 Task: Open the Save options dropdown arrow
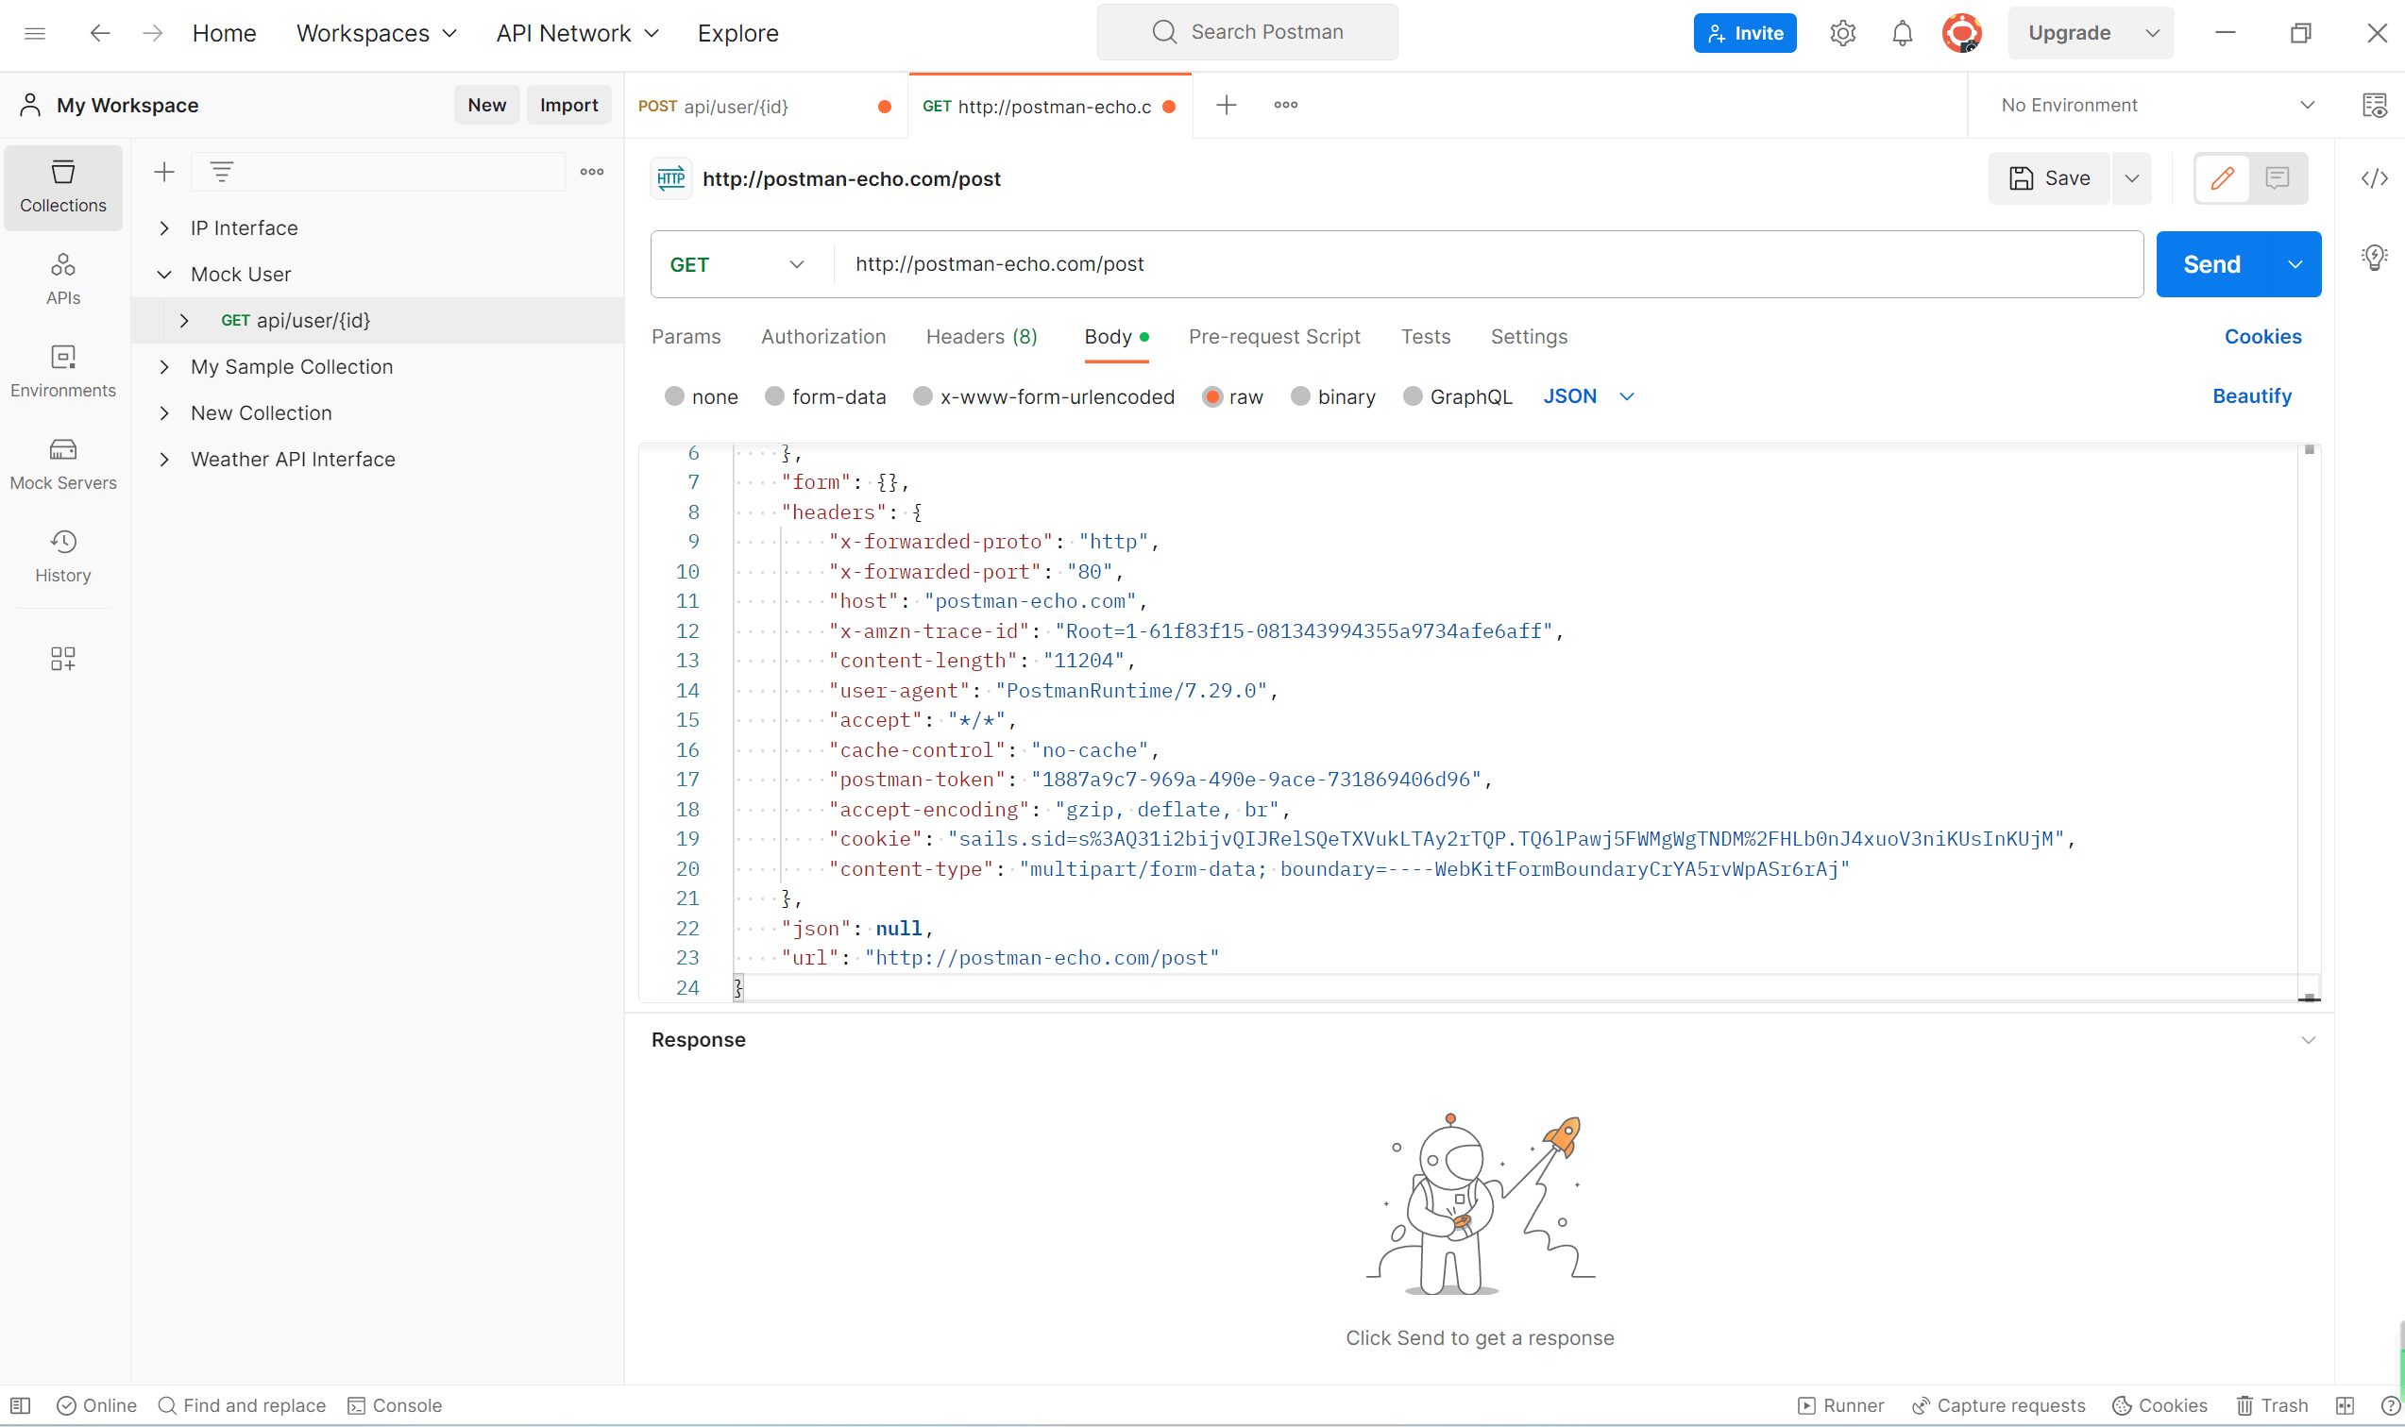click(x=2132, y=177)
